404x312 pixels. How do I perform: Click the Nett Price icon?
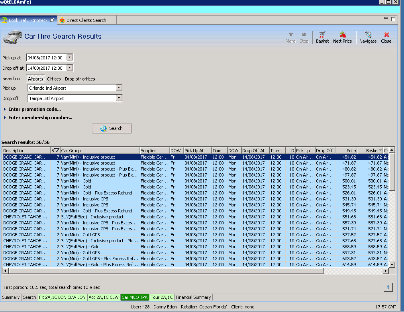click(342, 37)
